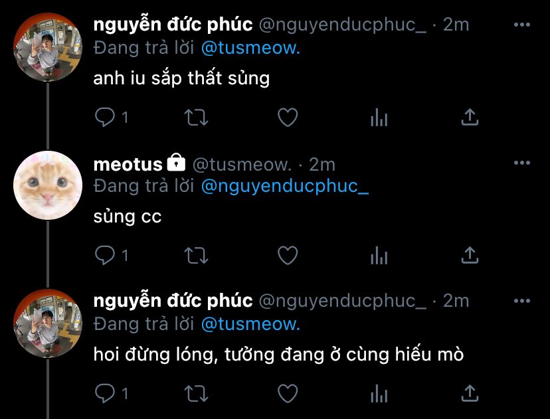
Task: Reply to the "sủng cc" tweet
Action: [105, 256]
